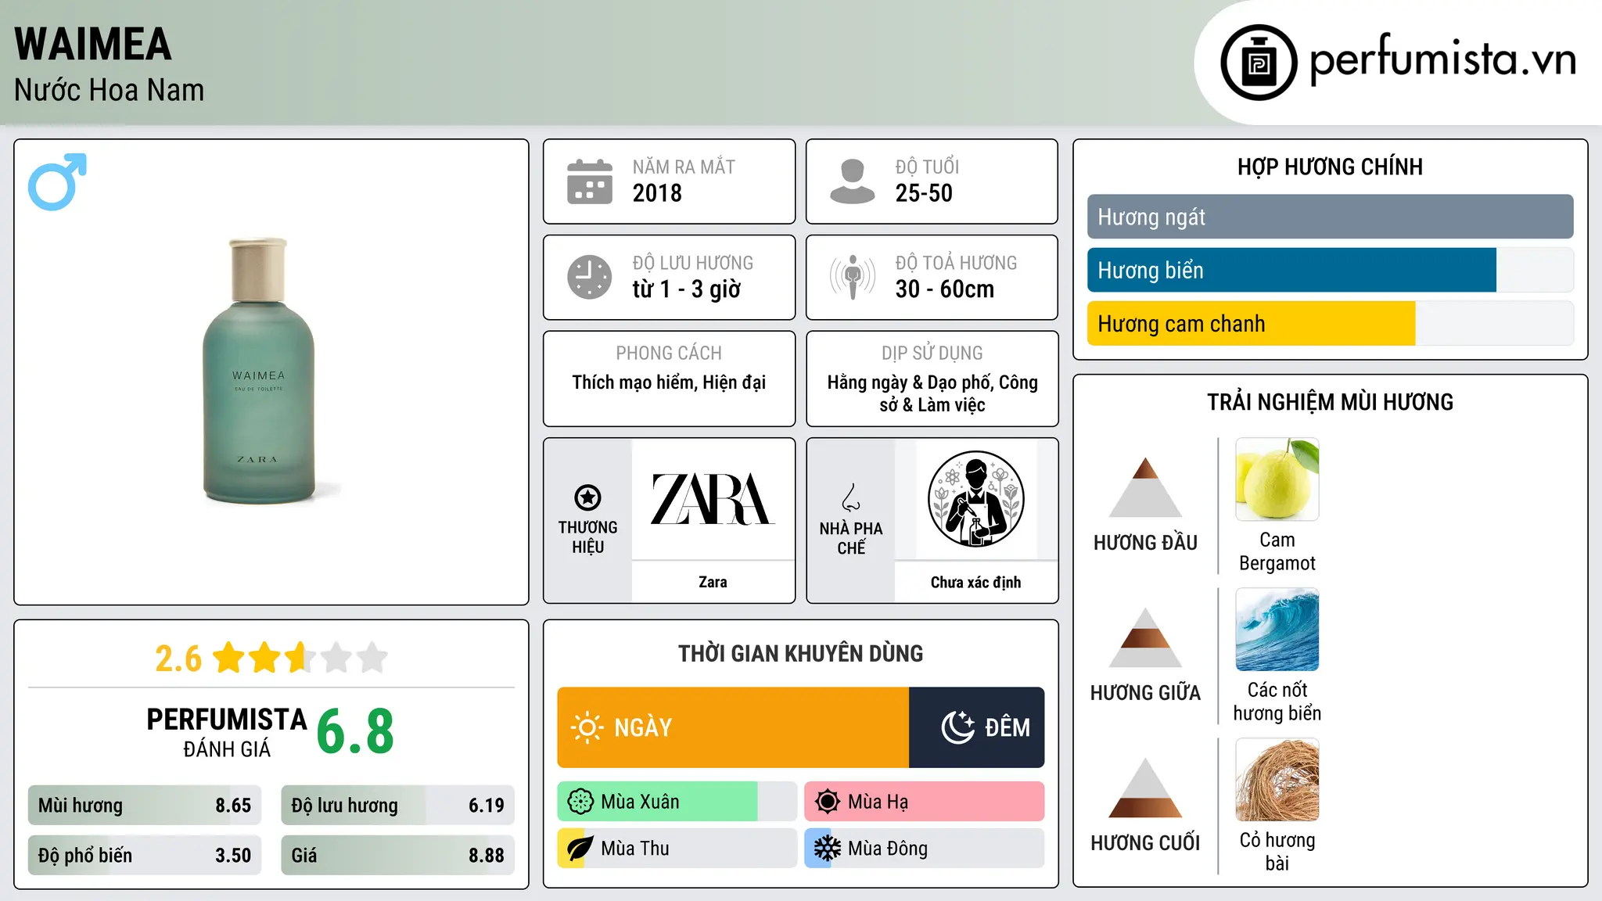1602x901 pixels.
Task: Click the Trải nghiệm mùi hương heading
Action: [x=1331, y=402]
